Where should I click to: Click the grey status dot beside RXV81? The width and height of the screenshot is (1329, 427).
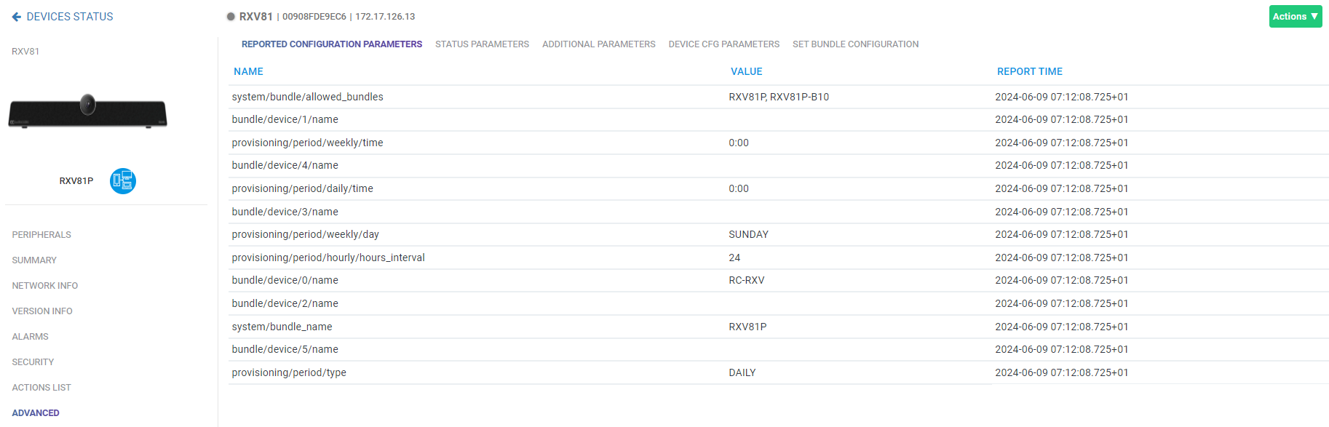(231, 17)
